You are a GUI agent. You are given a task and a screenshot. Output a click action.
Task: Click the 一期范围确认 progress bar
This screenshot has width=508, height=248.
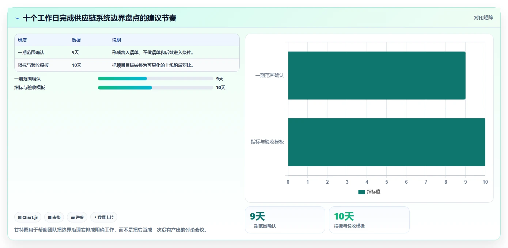[156, 79]
